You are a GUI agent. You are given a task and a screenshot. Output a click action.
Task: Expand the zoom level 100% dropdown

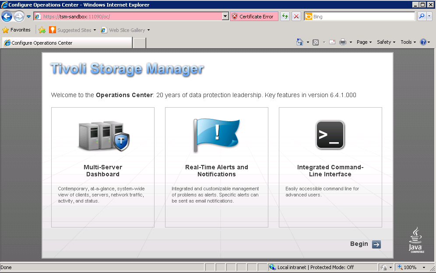pos(424,267)
